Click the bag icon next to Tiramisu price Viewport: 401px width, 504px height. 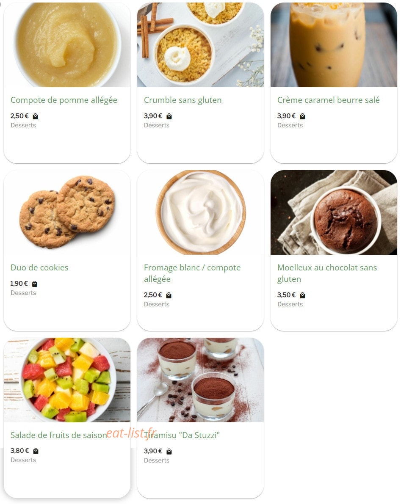pos(169,452)
